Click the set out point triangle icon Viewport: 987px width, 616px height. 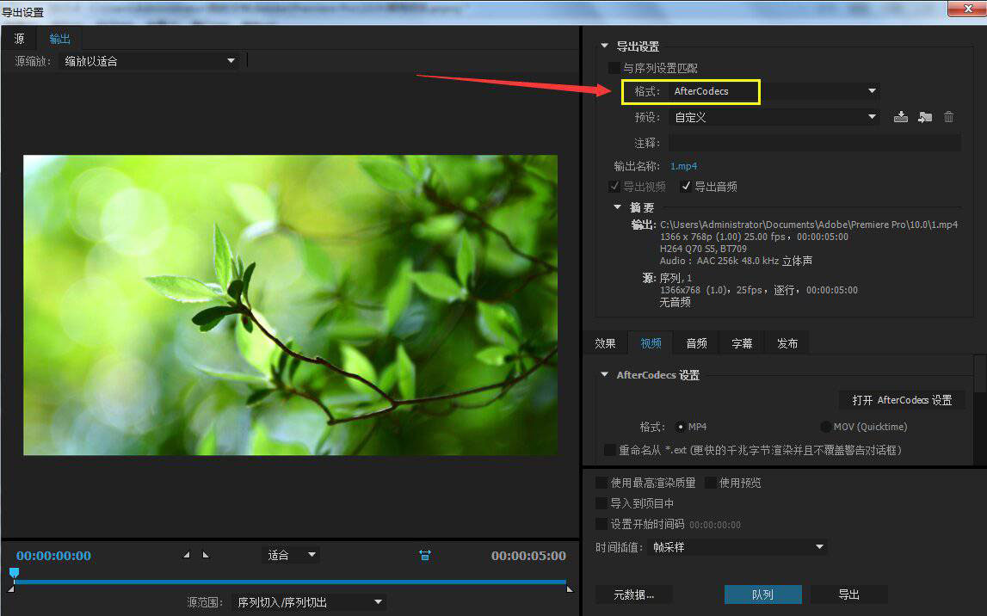coord(205,555)
